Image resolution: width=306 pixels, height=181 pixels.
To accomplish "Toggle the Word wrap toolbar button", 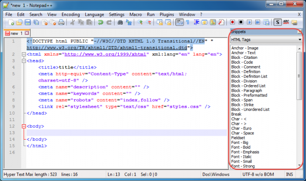I will (179, 22).
